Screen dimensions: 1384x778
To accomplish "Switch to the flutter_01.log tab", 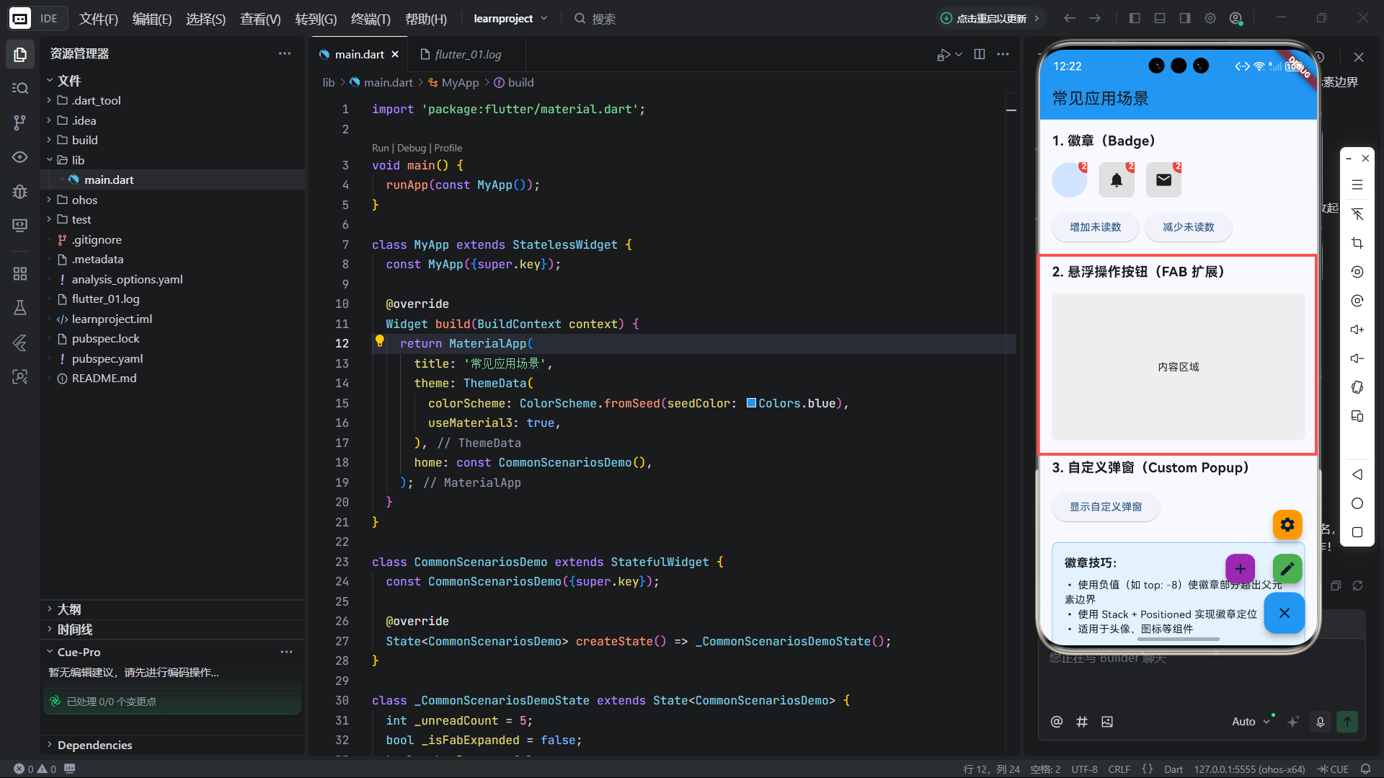I will 467,54.
